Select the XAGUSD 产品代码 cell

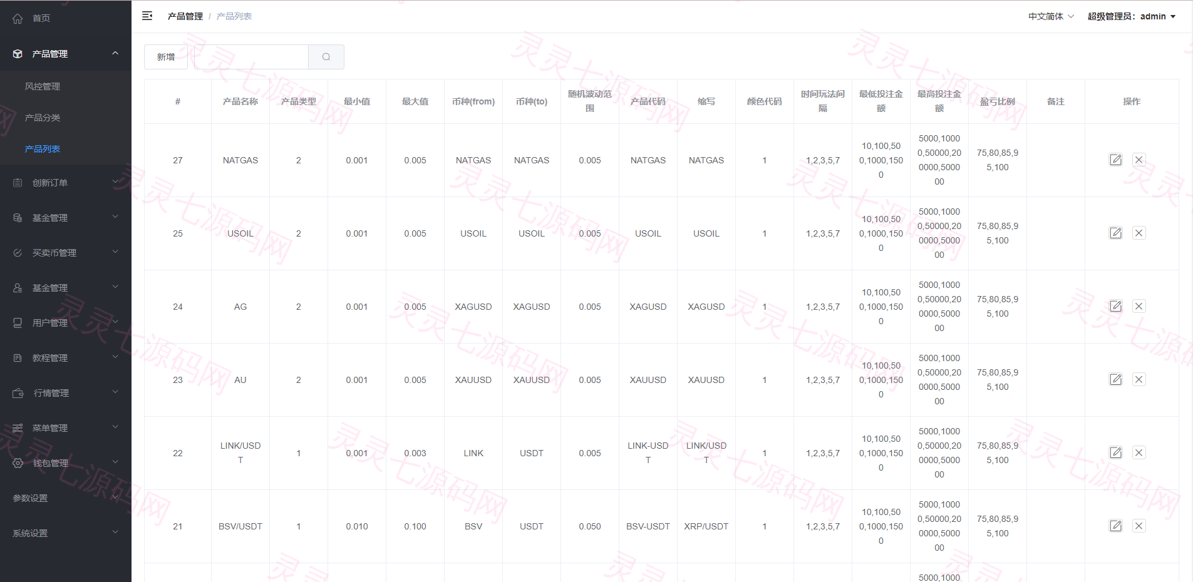click(648, 307)
